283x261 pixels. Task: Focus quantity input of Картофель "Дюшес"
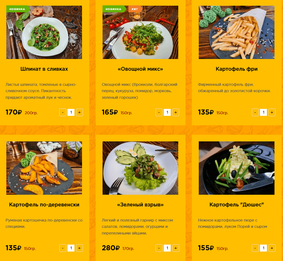tap(263, 248)
